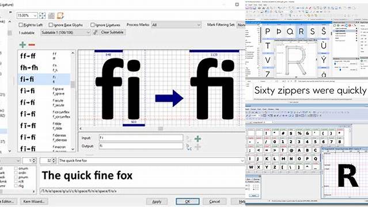Viewport: 368px width, 207px height.
Task: Click the red minus to remove ligature
Action: click(32, 45)
